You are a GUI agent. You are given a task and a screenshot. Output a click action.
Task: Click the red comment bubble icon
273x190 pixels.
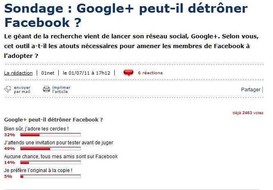(128, 73)
